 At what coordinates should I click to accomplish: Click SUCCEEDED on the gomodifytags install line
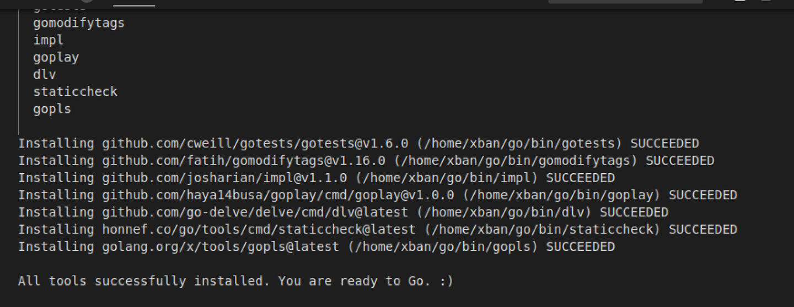[x=680, y=161]
